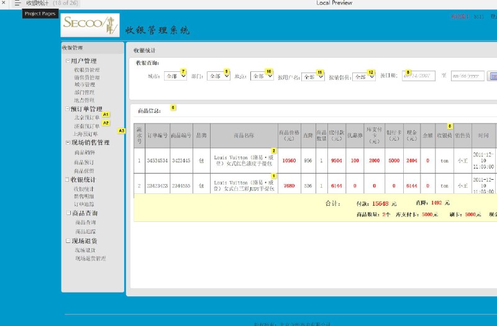Click the 订单编号 column header
497x326 pixels.
[x=158, y=135]
